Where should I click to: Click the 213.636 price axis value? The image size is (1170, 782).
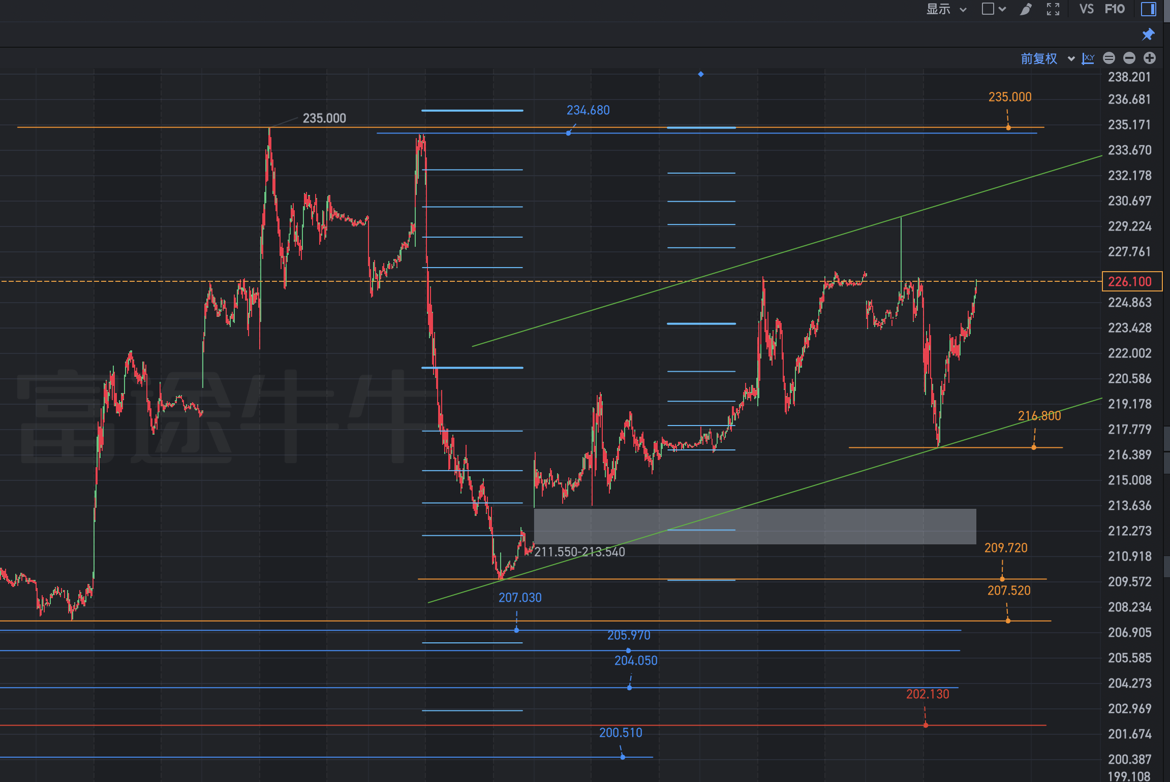[x=1129, y=506]
